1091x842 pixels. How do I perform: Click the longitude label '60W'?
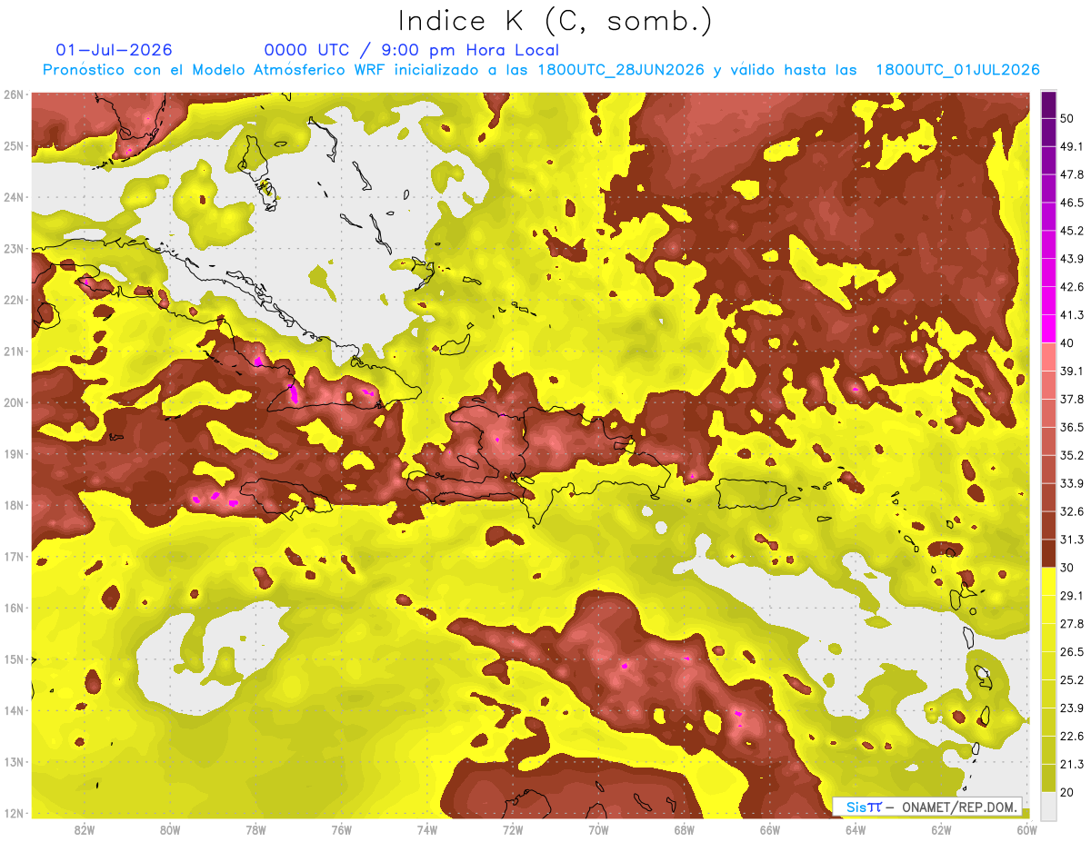point(1027,829)
